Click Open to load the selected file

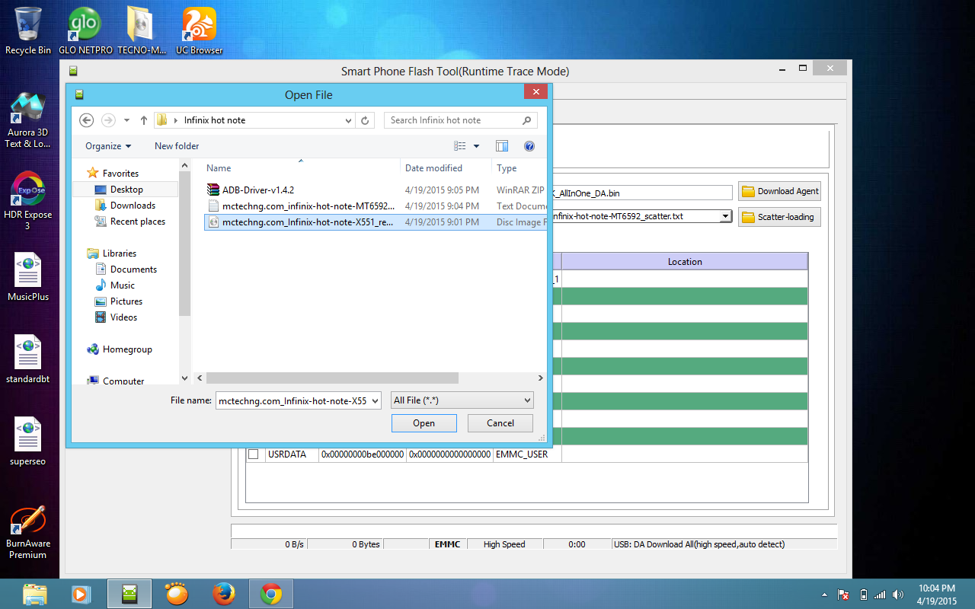424,423
